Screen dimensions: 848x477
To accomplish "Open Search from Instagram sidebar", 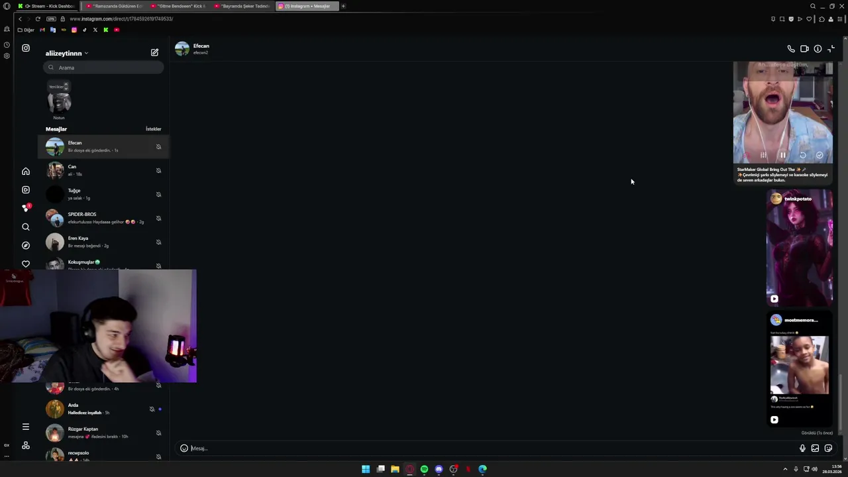I will click(26, 227).
